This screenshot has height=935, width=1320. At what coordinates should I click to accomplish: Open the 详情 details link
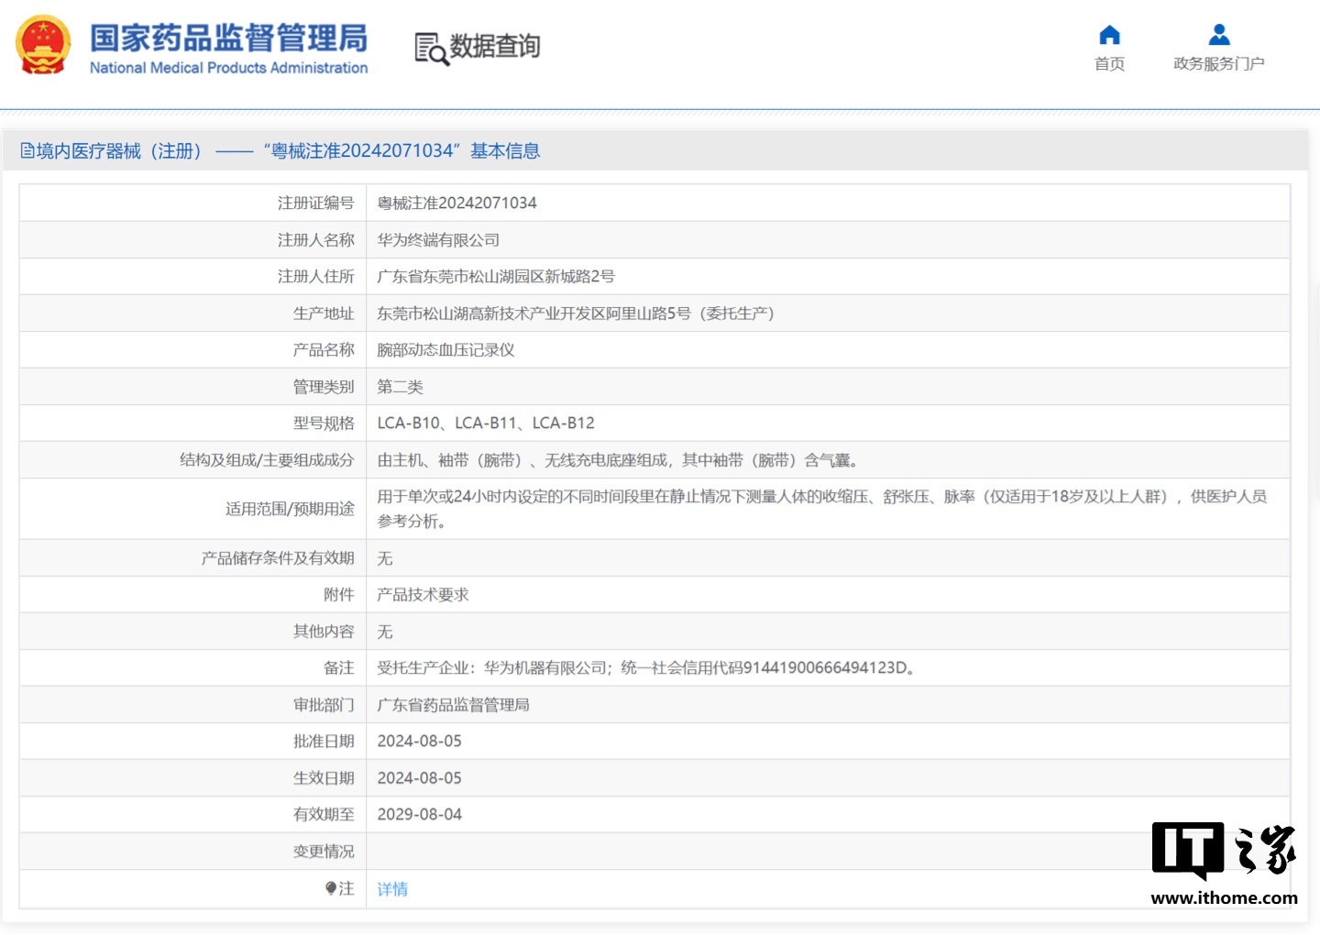(x=392, y=889)
